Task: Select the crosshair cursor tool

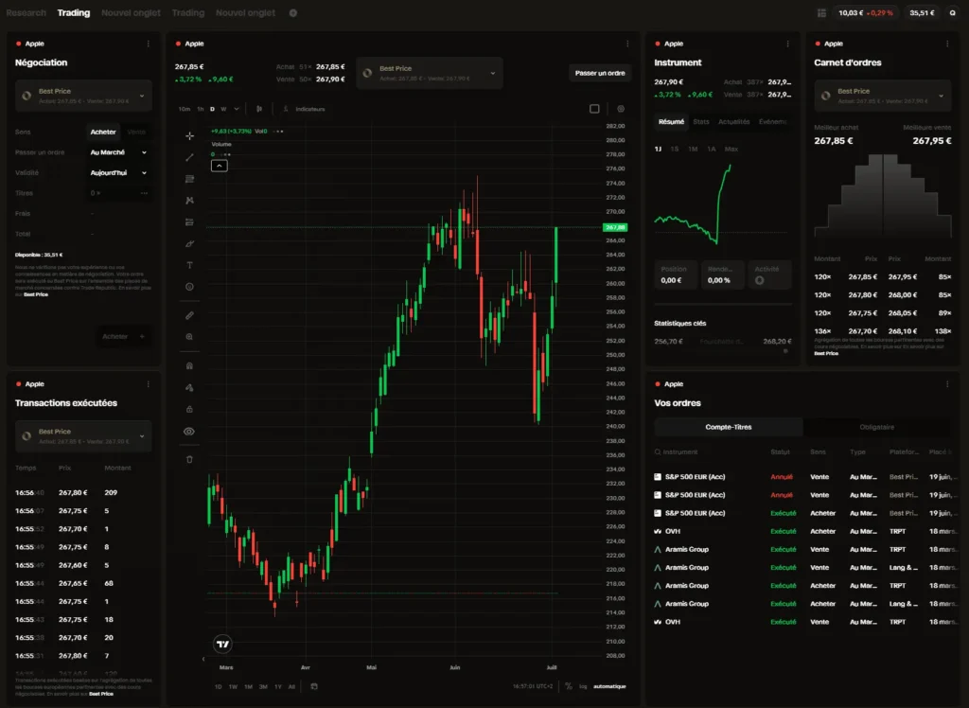Action: 189,135
